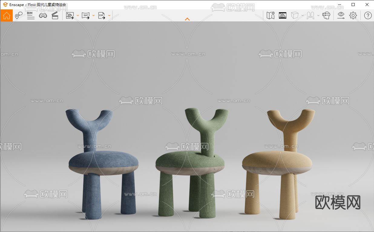This screenshot has width=374, height=232.
Task: Click the Enscape logo in title bar
Action: [5, 5]
